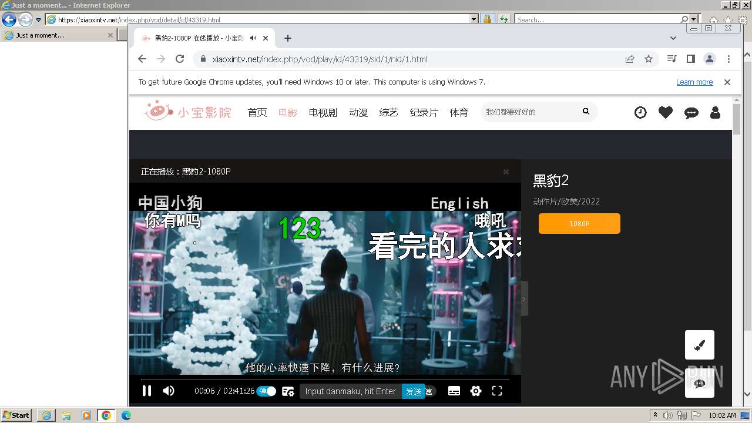This screenshot has height=423, width=752.
Task: Close the IE 'Just a moment' tab
Action: 110,35
